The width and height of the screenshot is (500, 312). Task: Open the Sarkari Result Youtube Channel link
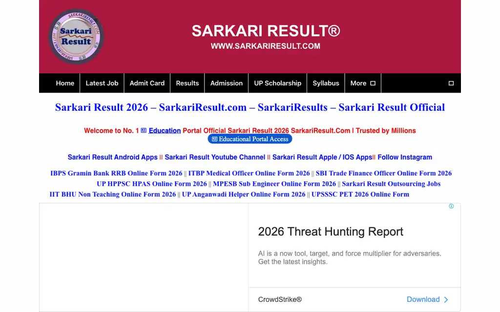pos(215,157)
